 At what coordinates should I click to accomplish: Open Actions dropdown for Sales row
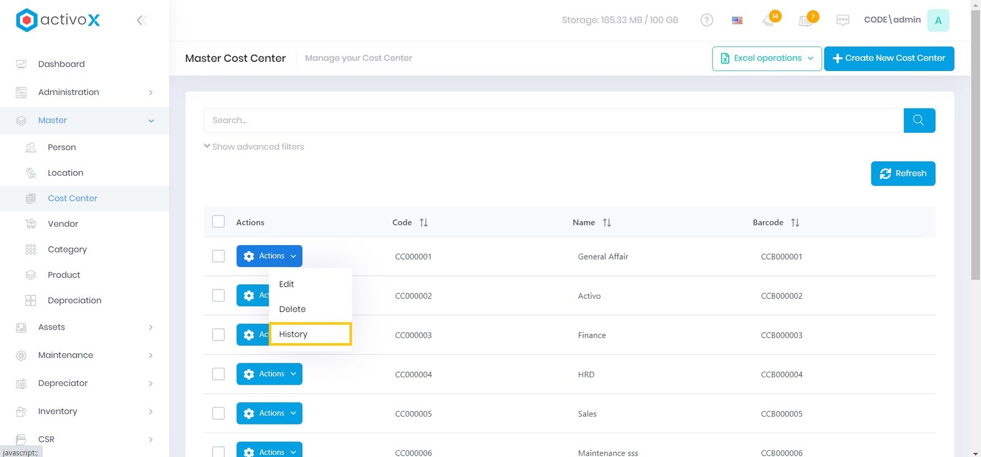coord(269,413)
